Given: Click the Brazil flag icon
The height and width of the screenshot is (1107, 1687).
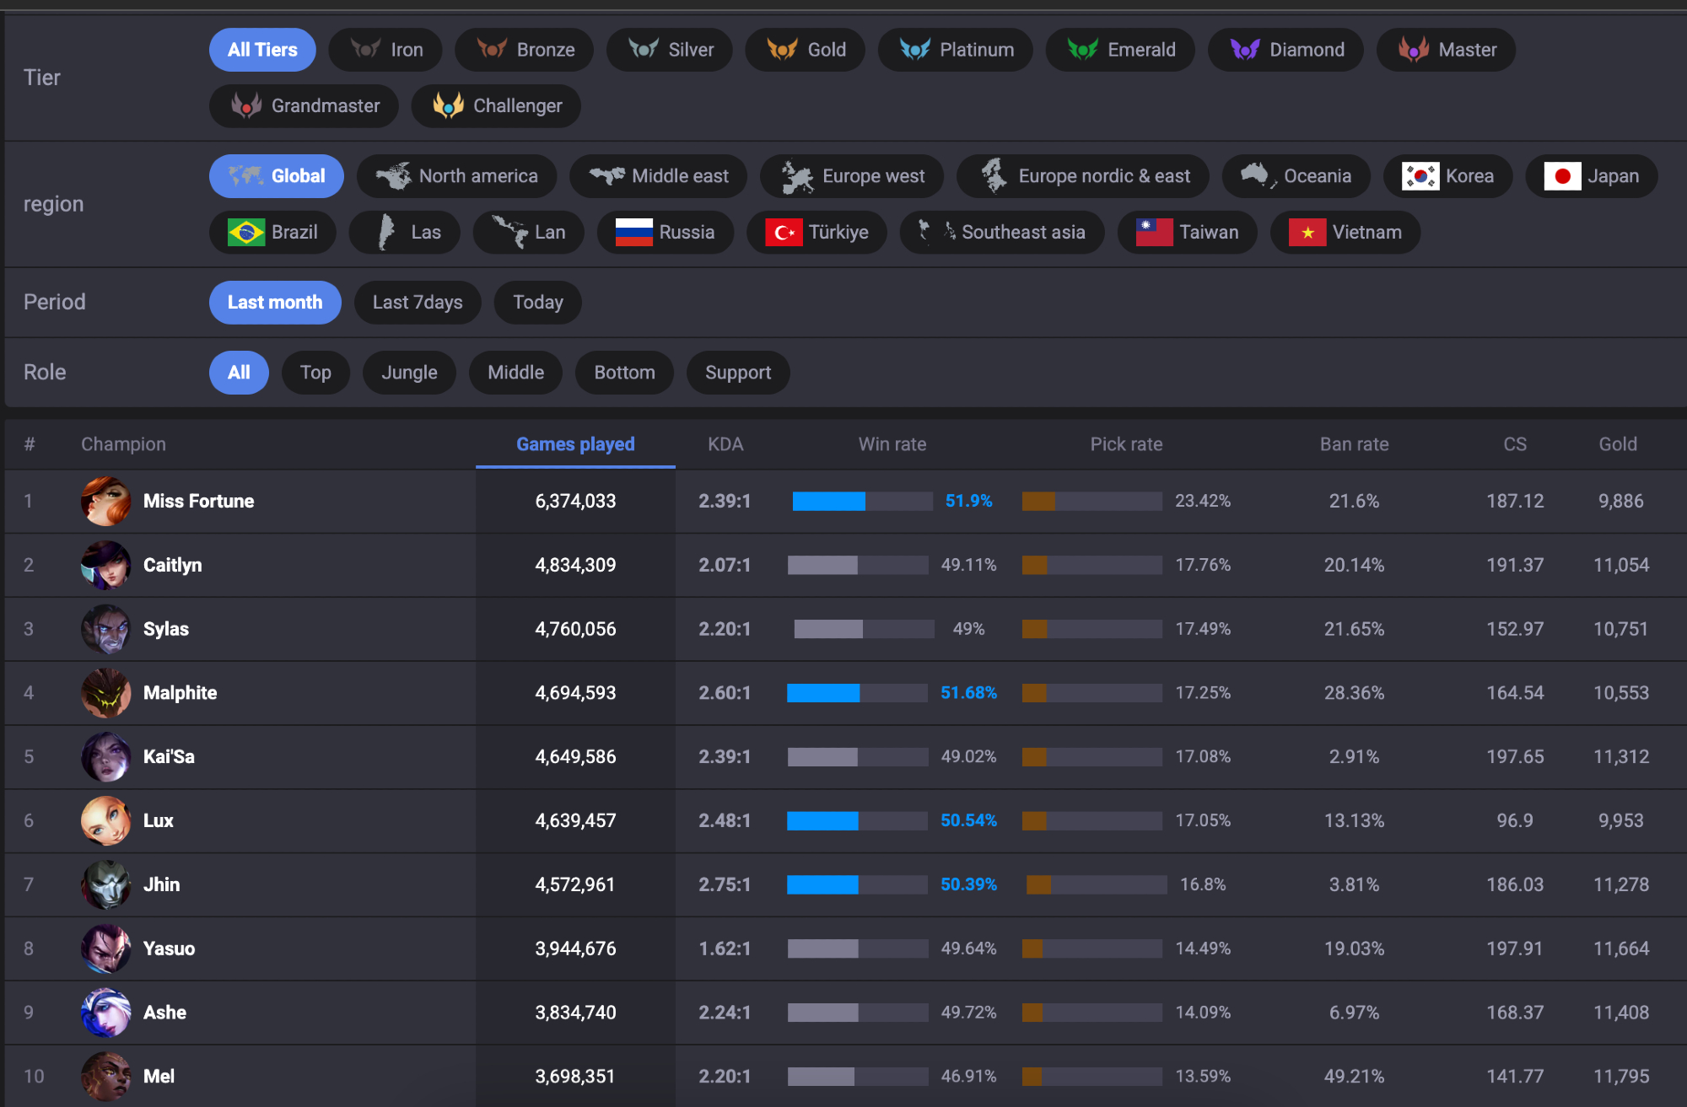Looking at the screenshot, I should (245, 233).
